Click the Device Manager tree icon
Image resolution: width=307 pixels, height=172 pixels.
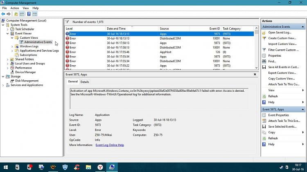pos(12,72)
